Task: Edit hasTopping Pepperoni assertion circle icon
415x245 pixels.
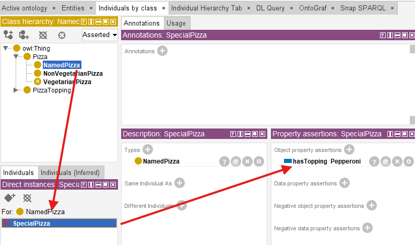Action: (x=409, y=161)
